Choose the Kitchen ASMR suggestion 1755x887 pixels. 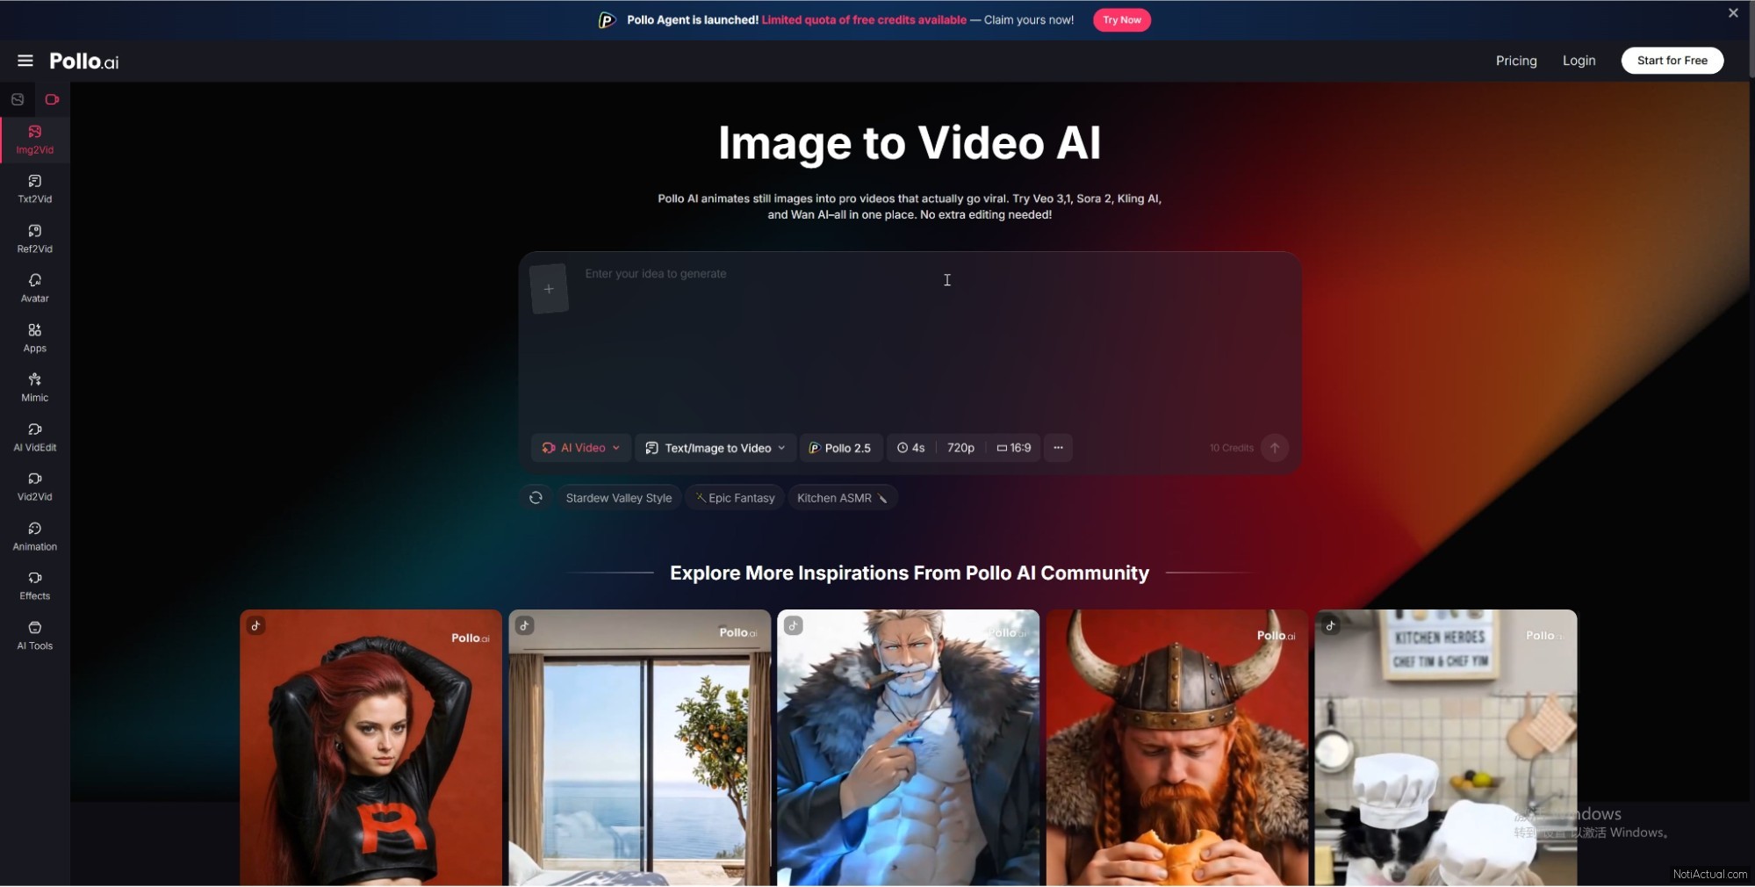(x=842, y=498)
